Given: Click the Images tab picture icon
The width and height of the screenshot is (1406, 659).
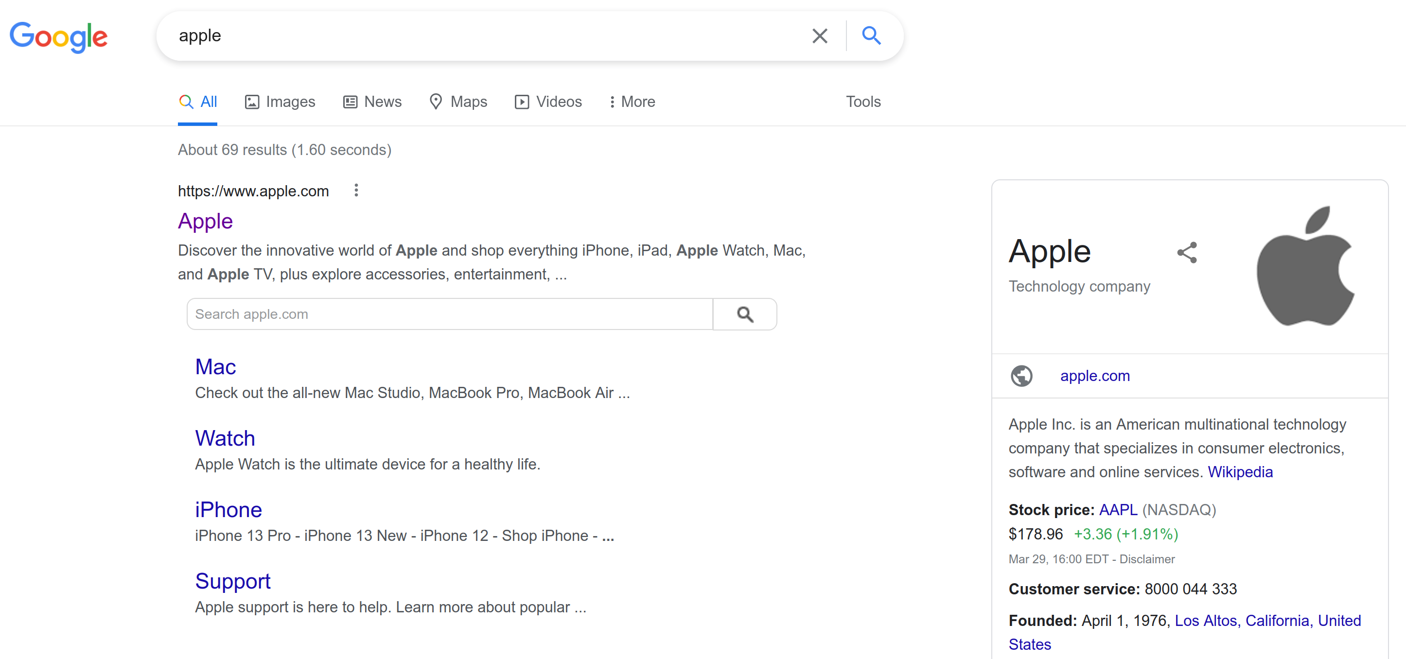Looking at the screenshot, I should point(252,102).
